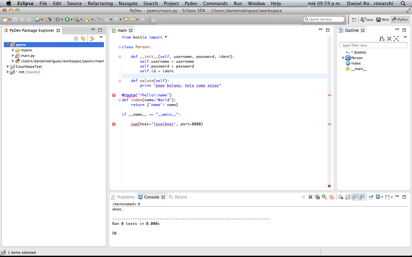
Task: Click the error marker beside @route line
Action: [x=114, y=95]
